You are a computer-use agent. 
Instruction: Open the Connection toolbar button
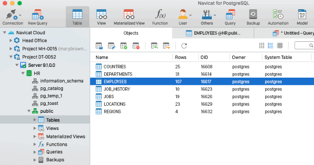point(13,18)
